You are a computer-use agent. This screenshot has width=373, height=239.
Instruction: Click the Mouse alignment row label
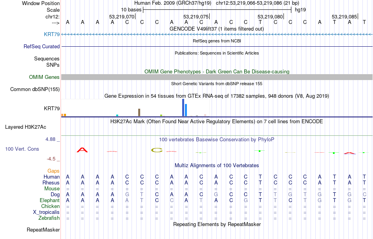point(52,189)
